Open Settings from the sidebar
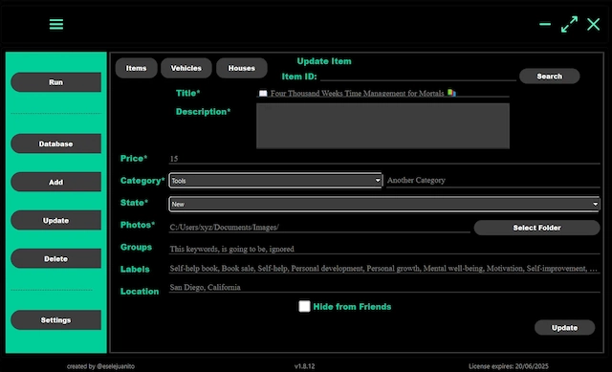This screenshot has height=372, width=612. 55,320
